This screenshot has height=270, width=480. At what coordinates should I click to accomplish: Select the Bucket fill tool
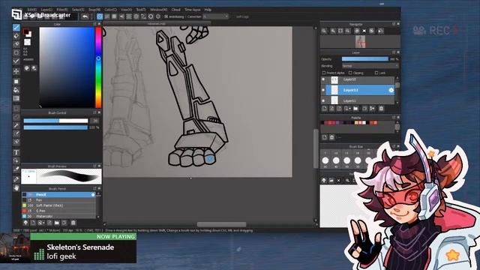click(x=16, y=90)
